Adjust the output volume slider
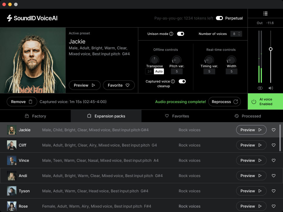 (x=270, y=49)
